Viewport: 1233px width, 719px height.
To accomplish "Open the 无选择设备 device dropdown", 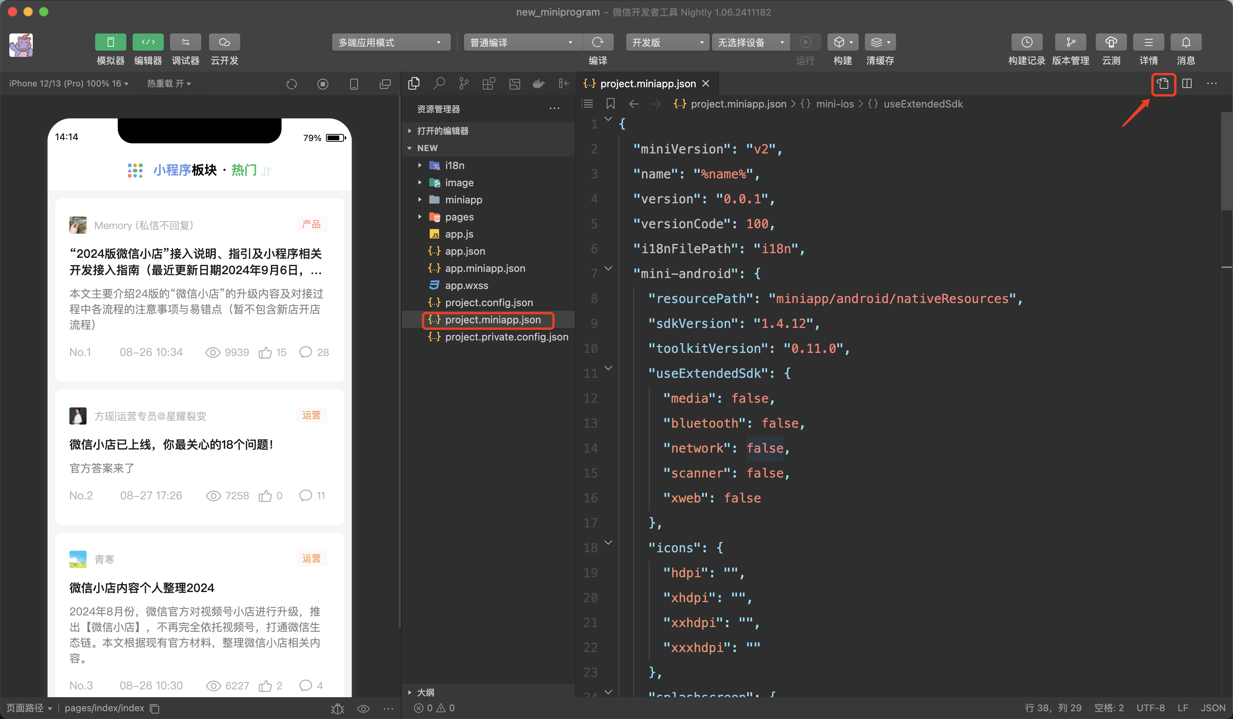I will [751, 42].
